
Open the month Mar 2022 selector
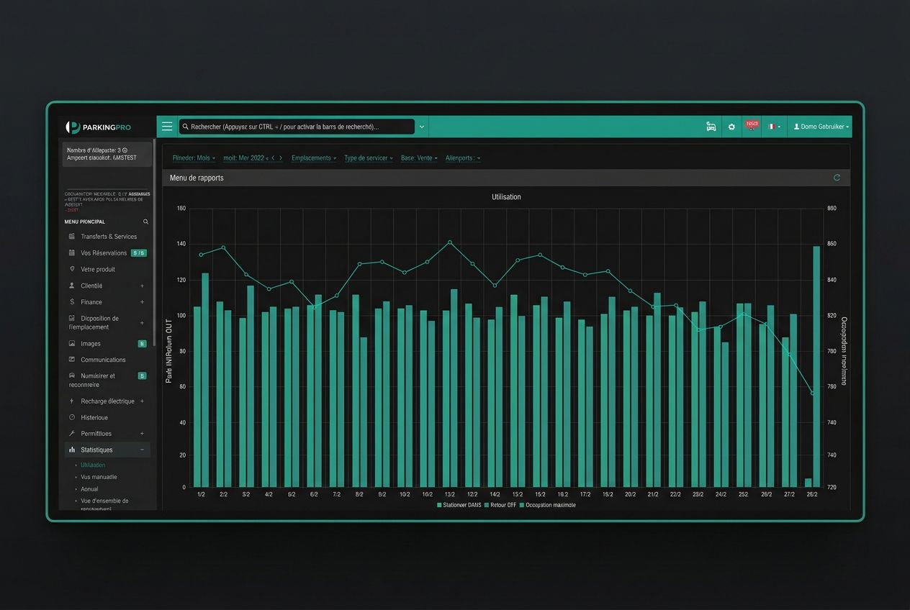point(245,158)
